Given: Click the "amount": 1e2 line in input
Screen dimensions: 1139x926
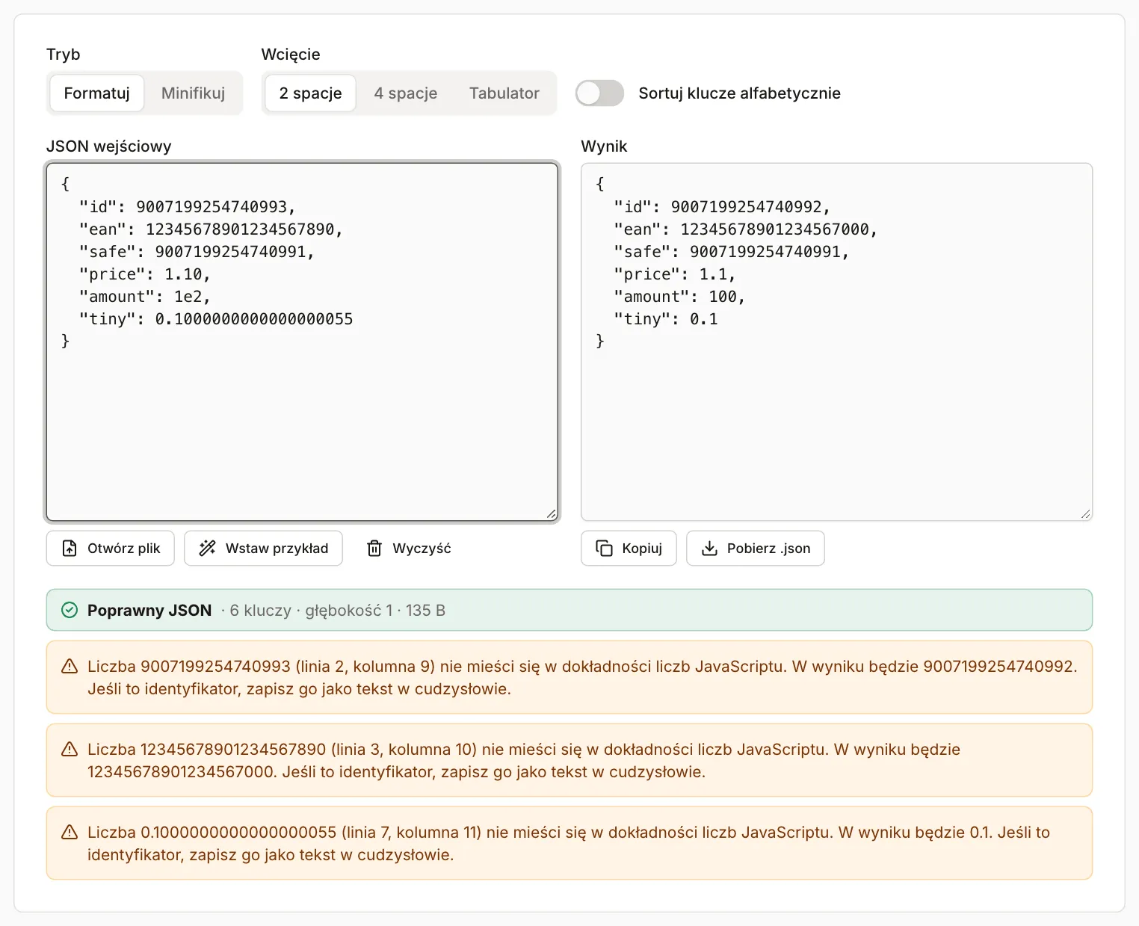Looking at the screenshot, I should [x=145, y=297].
